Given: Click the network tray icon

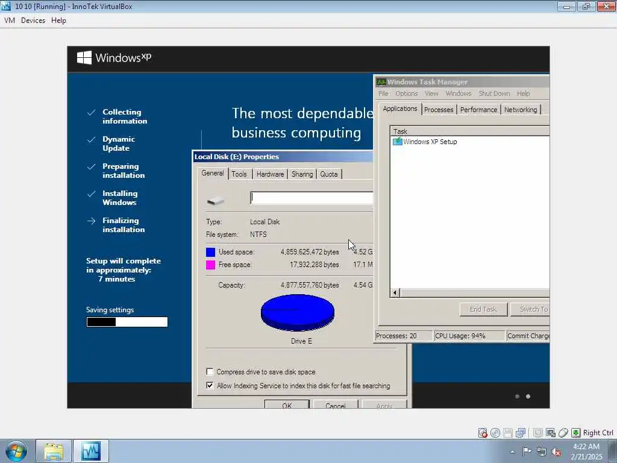Looking at the screenshot, I should coord(542,452).
